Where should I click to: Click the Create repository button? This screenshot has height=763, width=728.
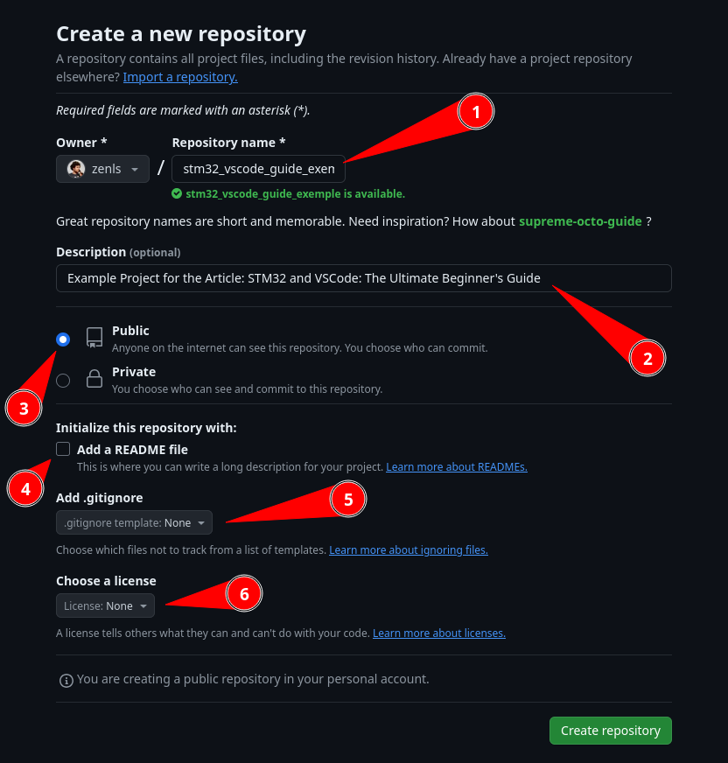point(611,731)
